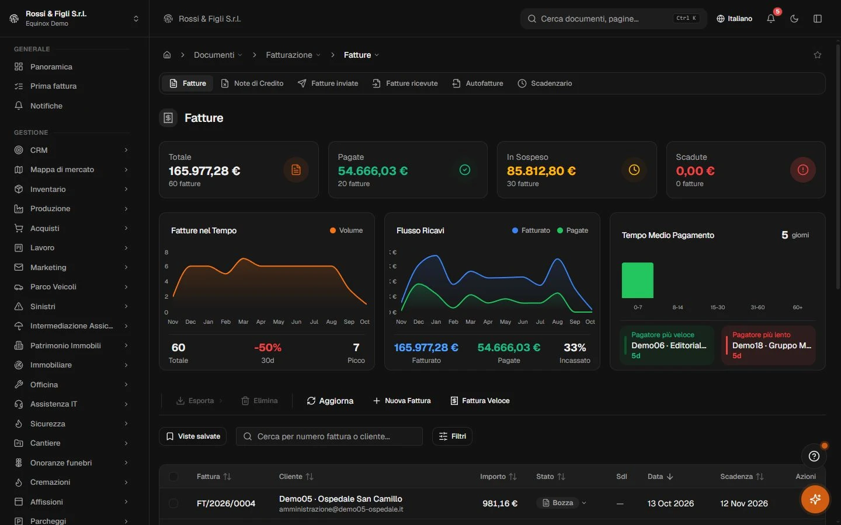Click the Totale invoices document icon
Viewport: 841px width, 525px height.
[296, 170]
